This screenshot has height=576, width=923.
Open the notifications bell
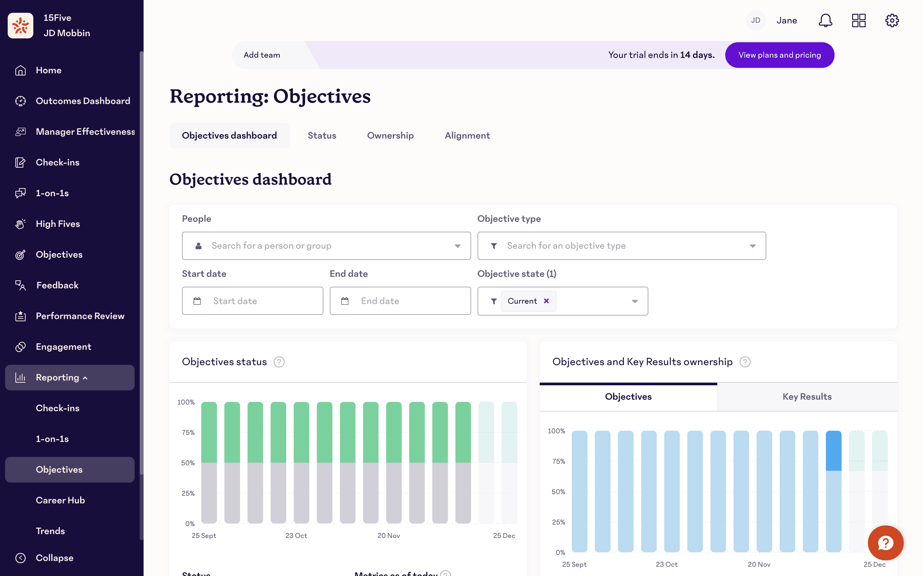tap(825, 20)
